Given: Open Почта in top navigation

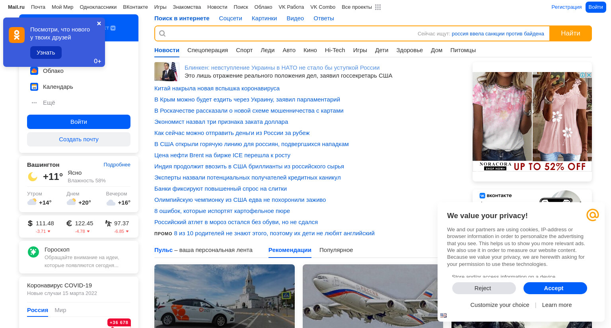Looking at the screenshot, I should [38, 7].
